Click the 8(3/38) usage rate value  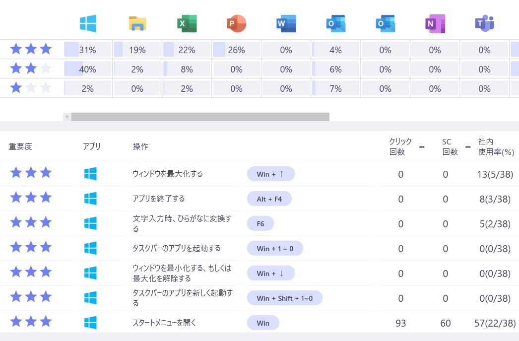495,199
